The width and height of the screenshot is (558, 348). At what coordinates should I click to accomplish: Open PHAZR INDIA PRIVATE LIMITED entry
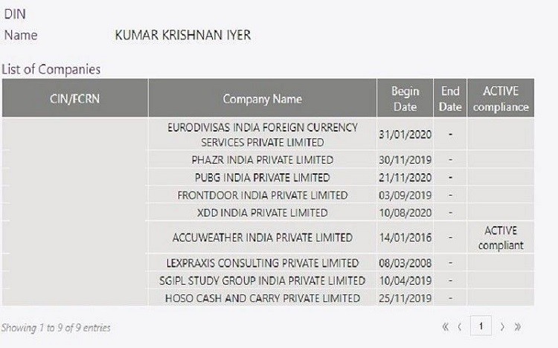[x=263, y=160]
